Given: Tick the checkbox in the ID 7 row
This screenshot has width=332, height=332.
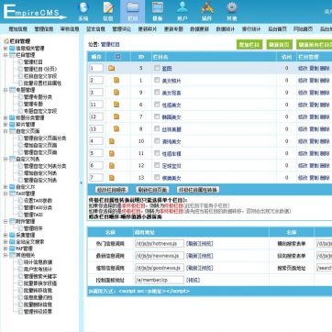Looking at the screenshot, I should click(157, 116).
